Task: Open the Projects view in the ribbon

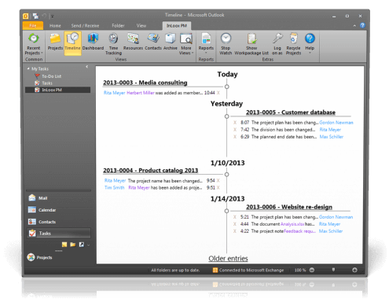Action: click(55, 42)
